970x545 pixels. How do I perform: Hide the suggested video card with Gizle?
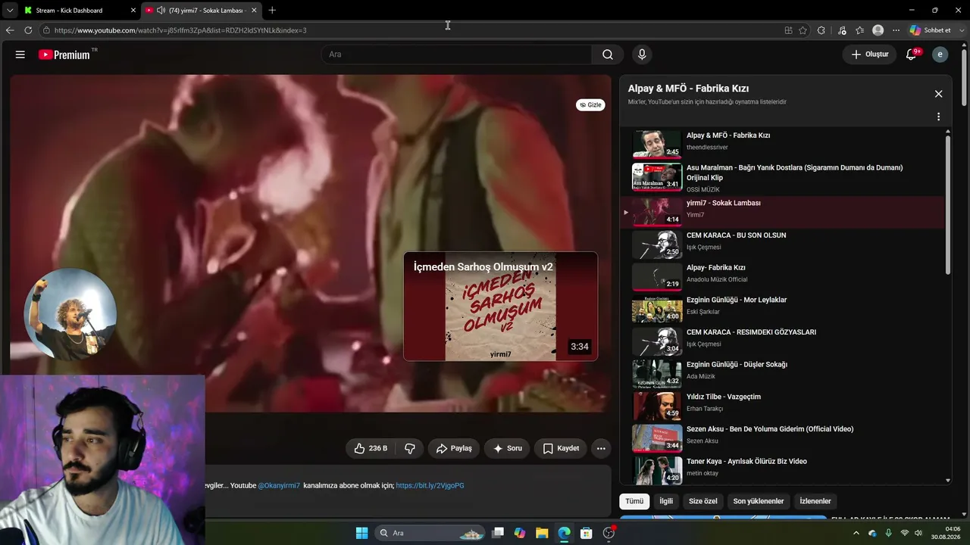590,105
